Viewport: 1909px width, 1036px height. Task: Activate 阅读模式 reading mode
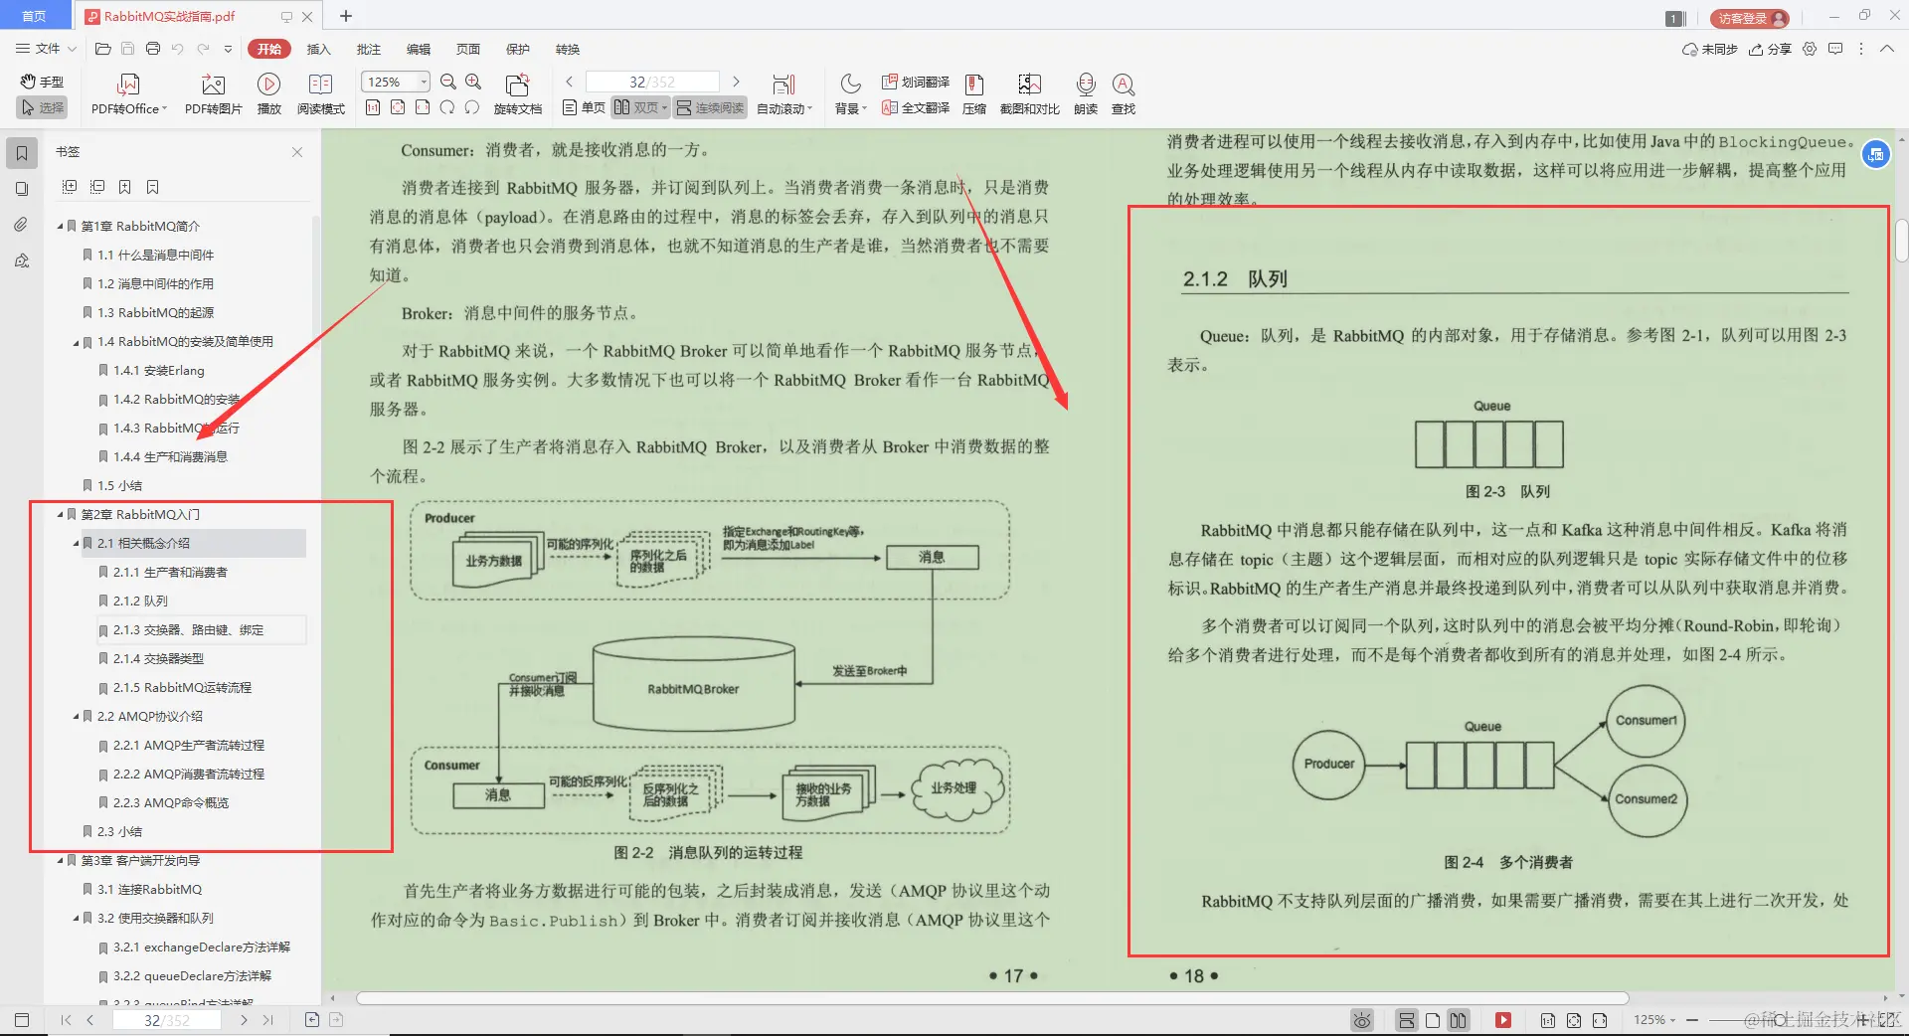pos(320,92)
